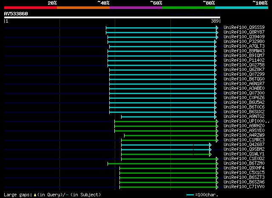
Task: Select the UniRef100_B9IQM7 label
Action: (x=244, y=55)
